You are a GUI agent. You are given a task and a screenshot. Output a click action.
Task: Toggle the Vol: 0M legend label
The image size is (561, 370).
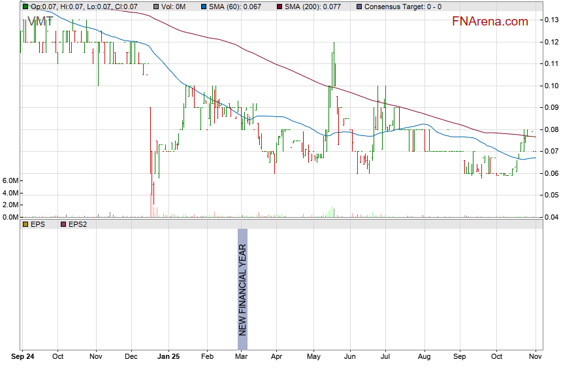click(175, 6)
